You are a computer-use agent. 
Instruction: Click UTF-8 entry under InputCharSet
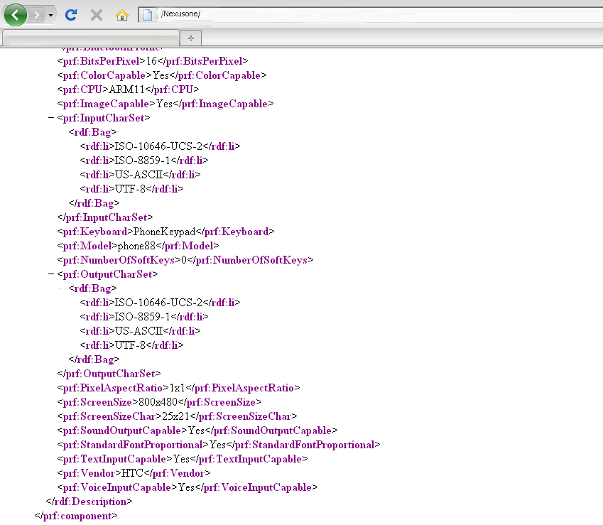[x=131, y=189]
